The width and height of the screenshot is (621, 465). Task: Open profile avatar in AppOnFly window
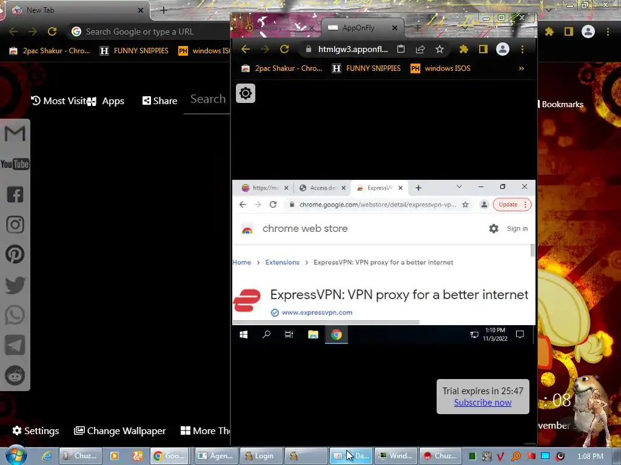503,49
